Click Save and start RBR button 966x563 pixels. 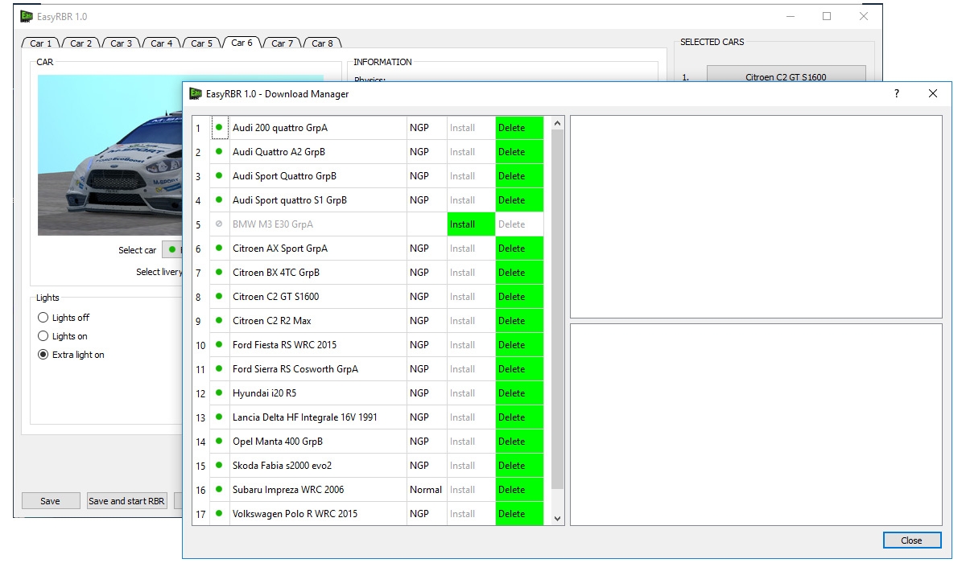pos(127,501)
